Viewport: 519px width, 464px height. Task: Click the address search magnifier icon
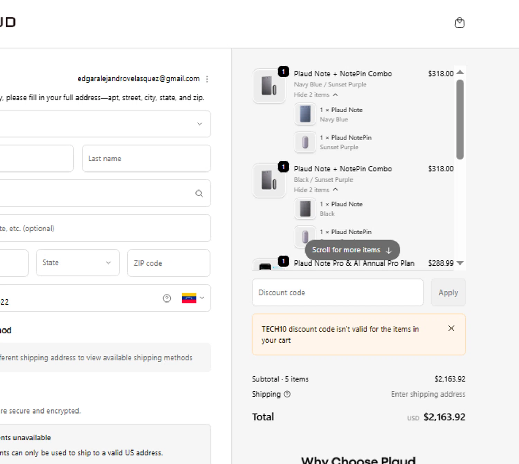(199, 194)
